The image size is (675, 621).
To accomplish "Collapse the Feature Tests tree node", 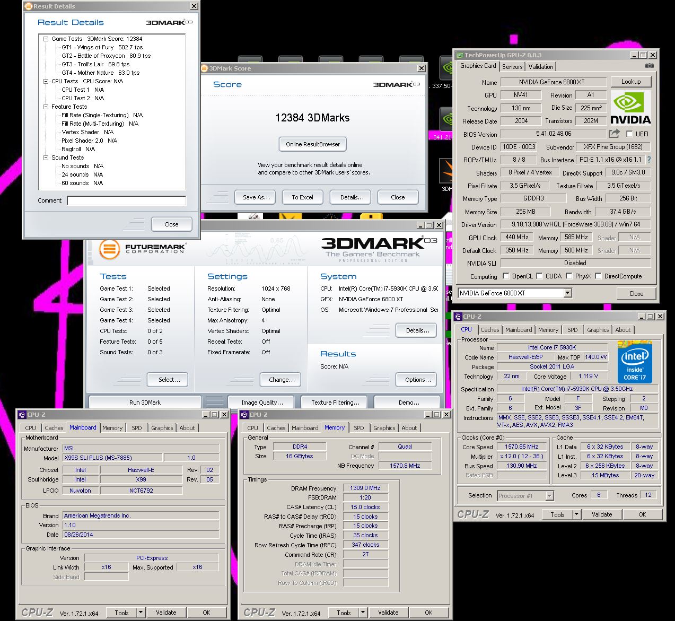I will [x=46, y=107].
